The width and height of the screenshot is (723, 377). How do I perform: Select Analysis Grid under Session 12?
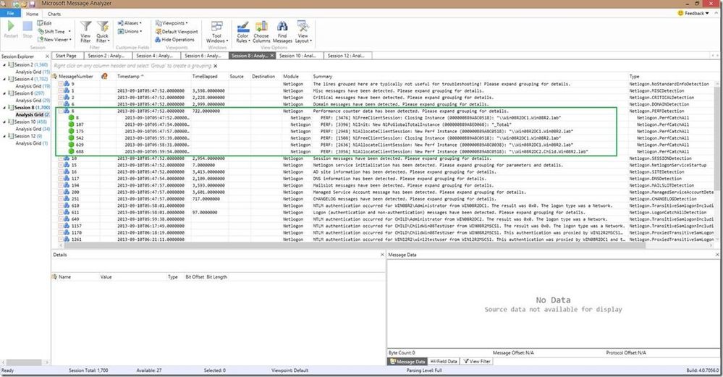(31, 143)
